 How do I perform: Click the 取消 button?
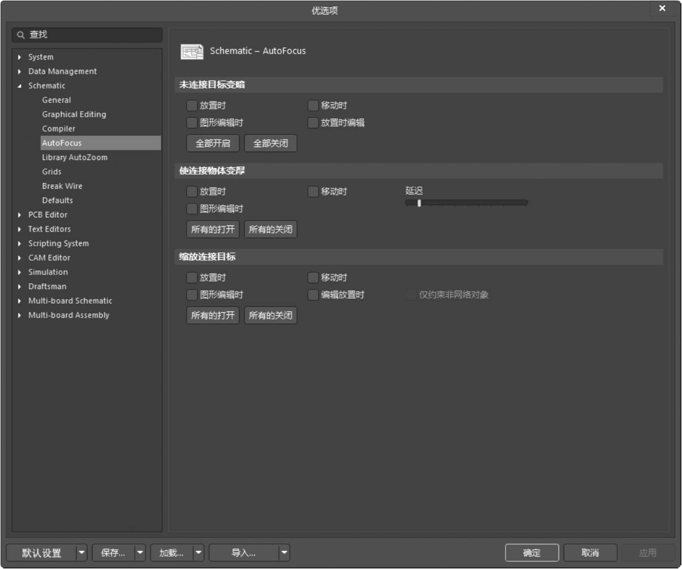(x=590, y=553)
